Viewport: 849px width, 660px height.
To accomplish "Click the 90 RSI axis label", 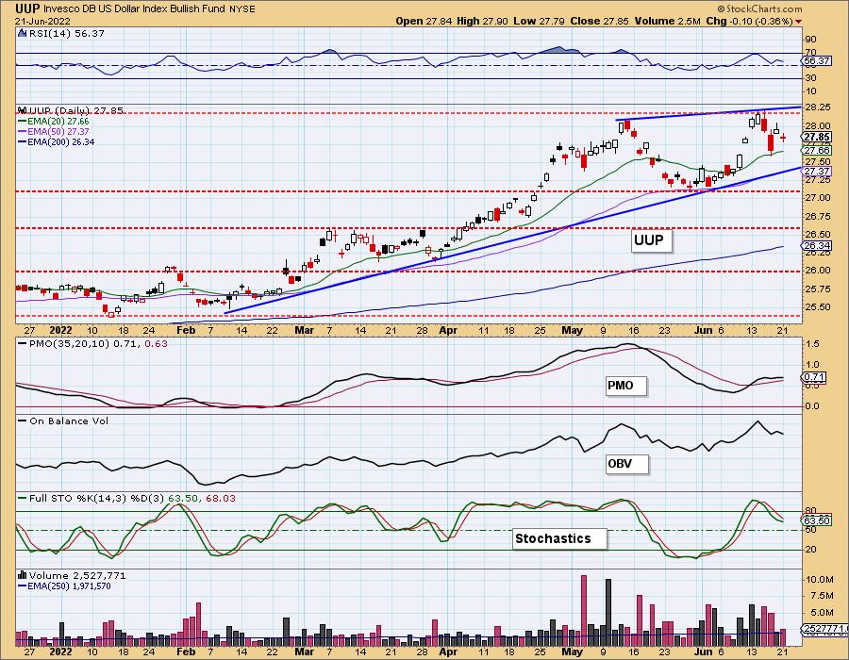I will (811, 40).
